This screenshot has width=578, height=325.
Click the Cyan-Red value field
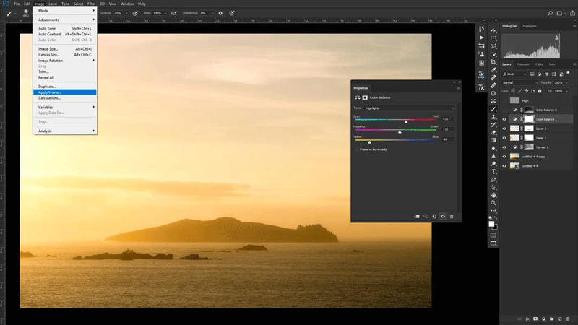tap(447, 118)
